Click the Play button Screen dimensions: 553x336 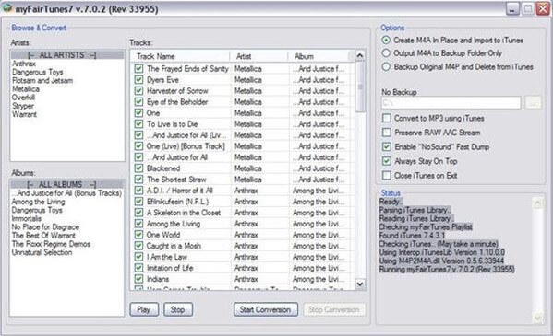(144, 309)
